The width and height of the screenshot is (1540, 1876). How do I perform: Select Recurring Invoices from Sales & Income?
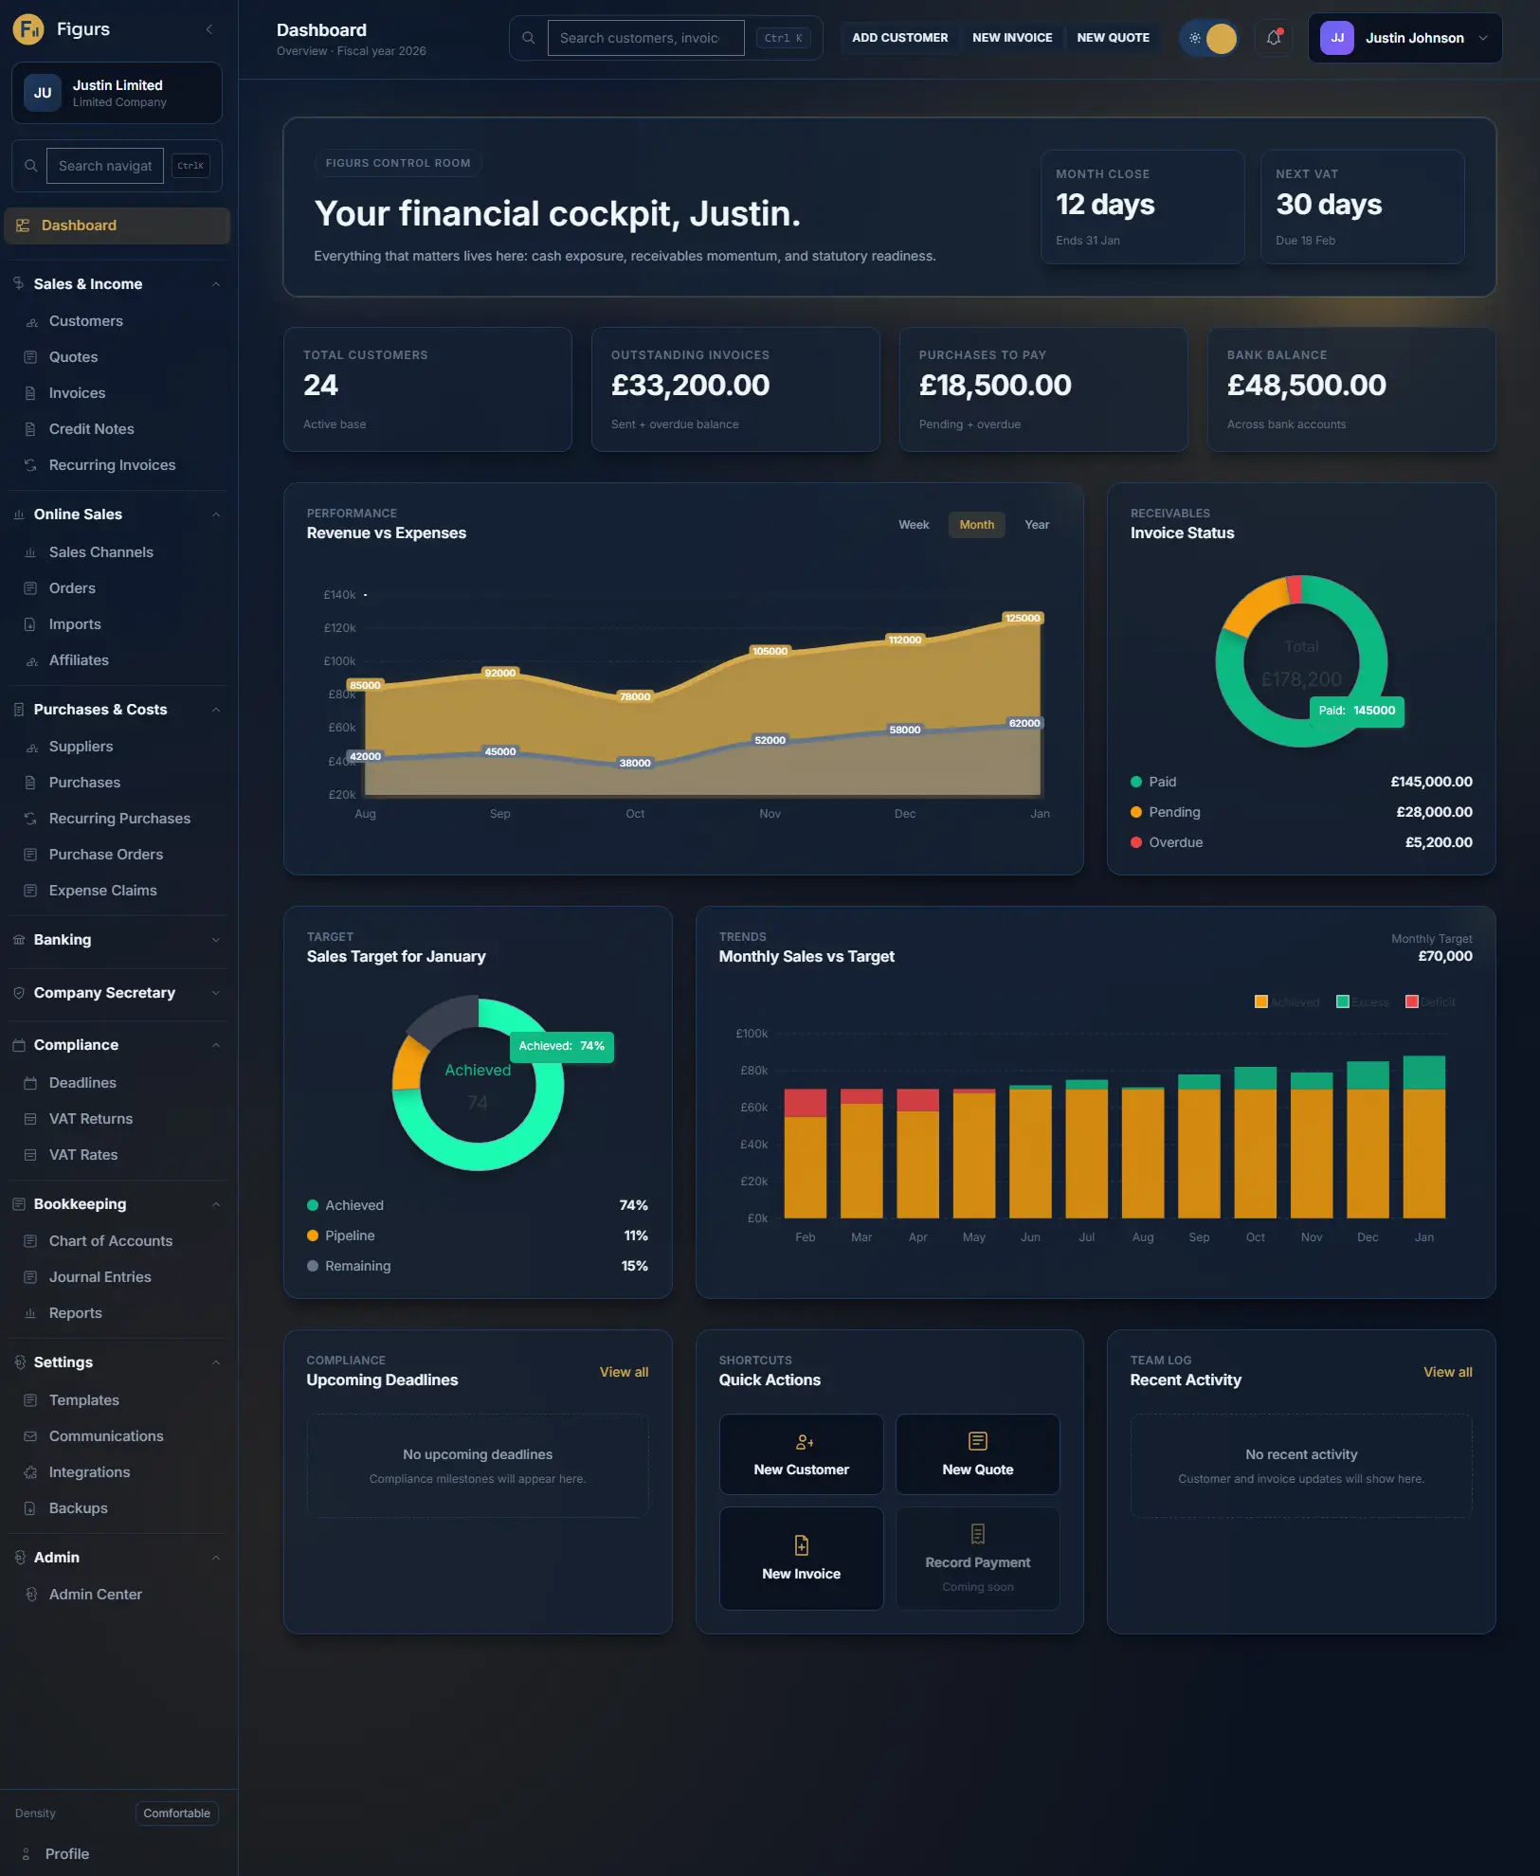coord(112,464)
